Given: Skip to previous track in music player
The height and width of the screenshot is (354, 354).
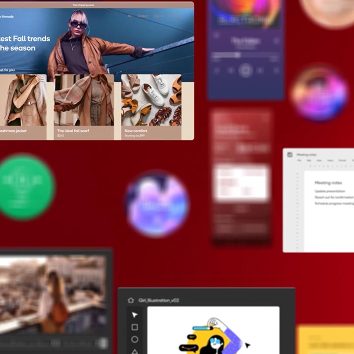Looking at the screenshot, I should pos(231,71).
